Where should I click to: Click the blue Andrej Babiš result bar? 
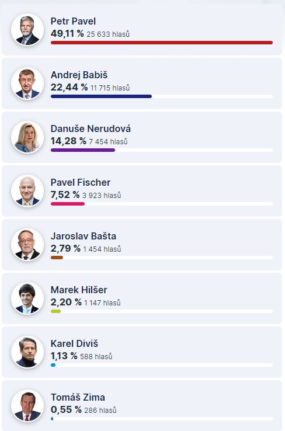101,96
